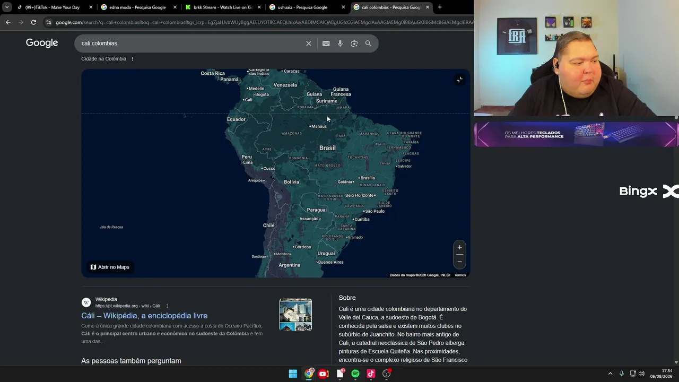
Task: Zoom out on the map
Action: coord(460,261)
